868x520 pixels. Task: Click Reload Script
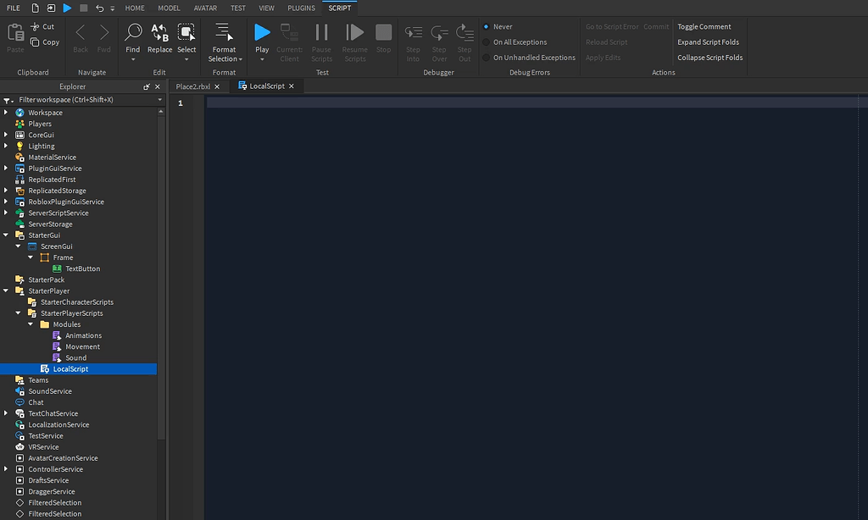point(607,42)
